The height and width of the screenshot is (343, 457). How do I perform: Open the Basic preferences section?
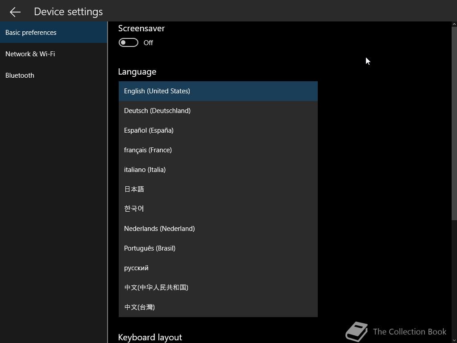54,32
